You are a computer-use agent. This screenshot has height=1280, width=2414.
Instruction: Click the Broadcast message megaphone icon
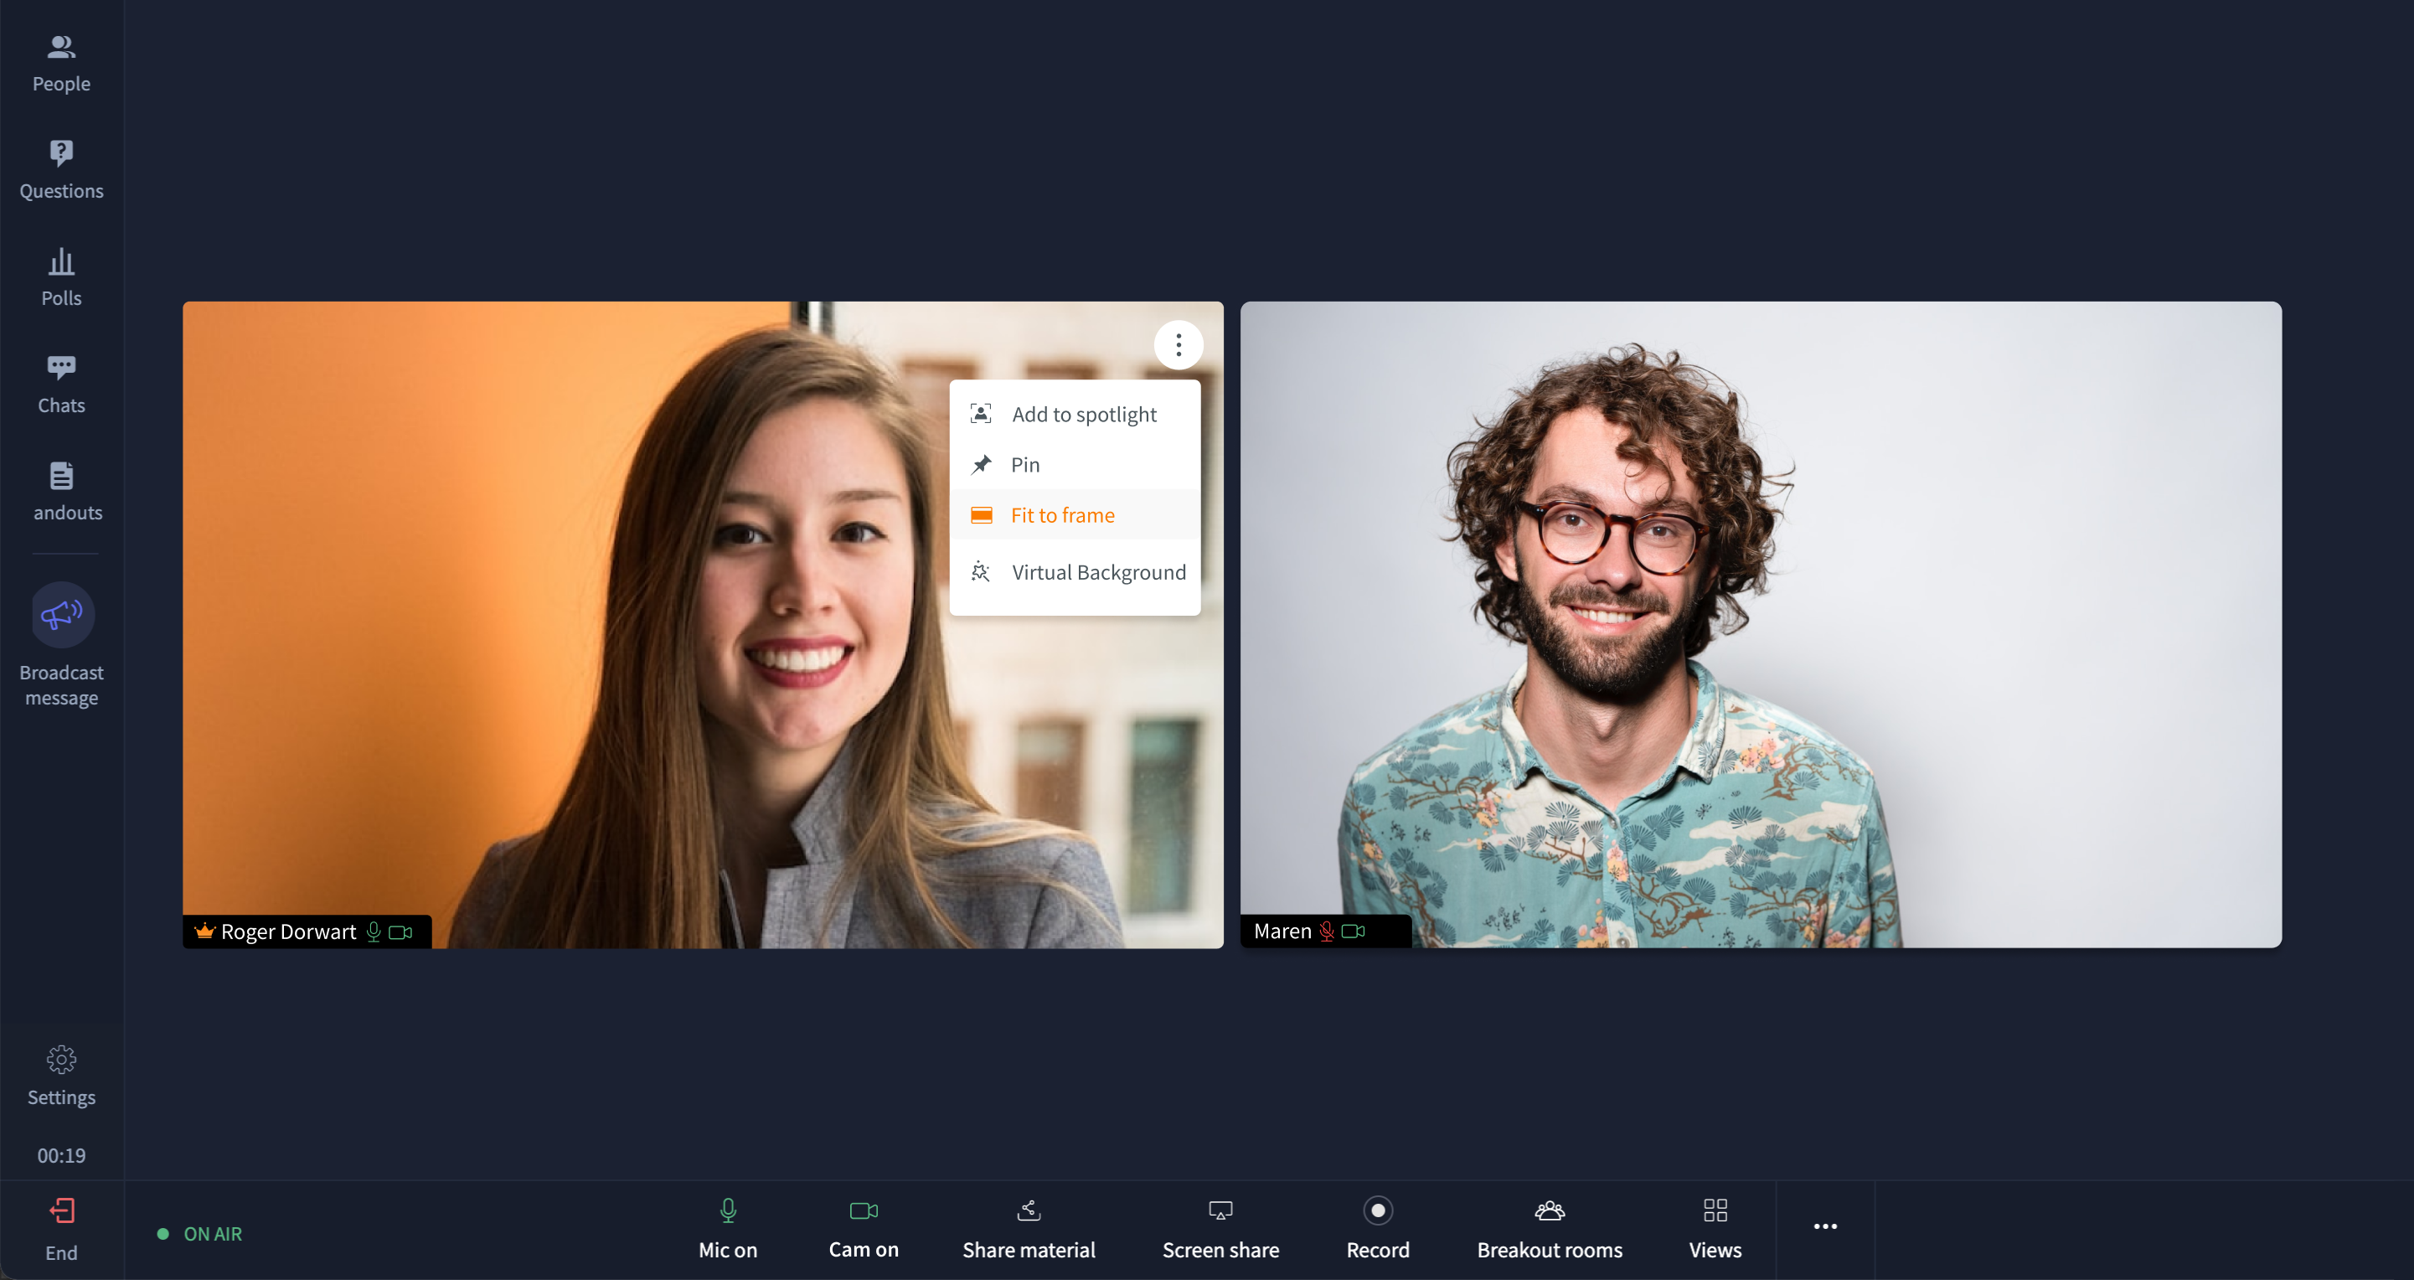63,615
